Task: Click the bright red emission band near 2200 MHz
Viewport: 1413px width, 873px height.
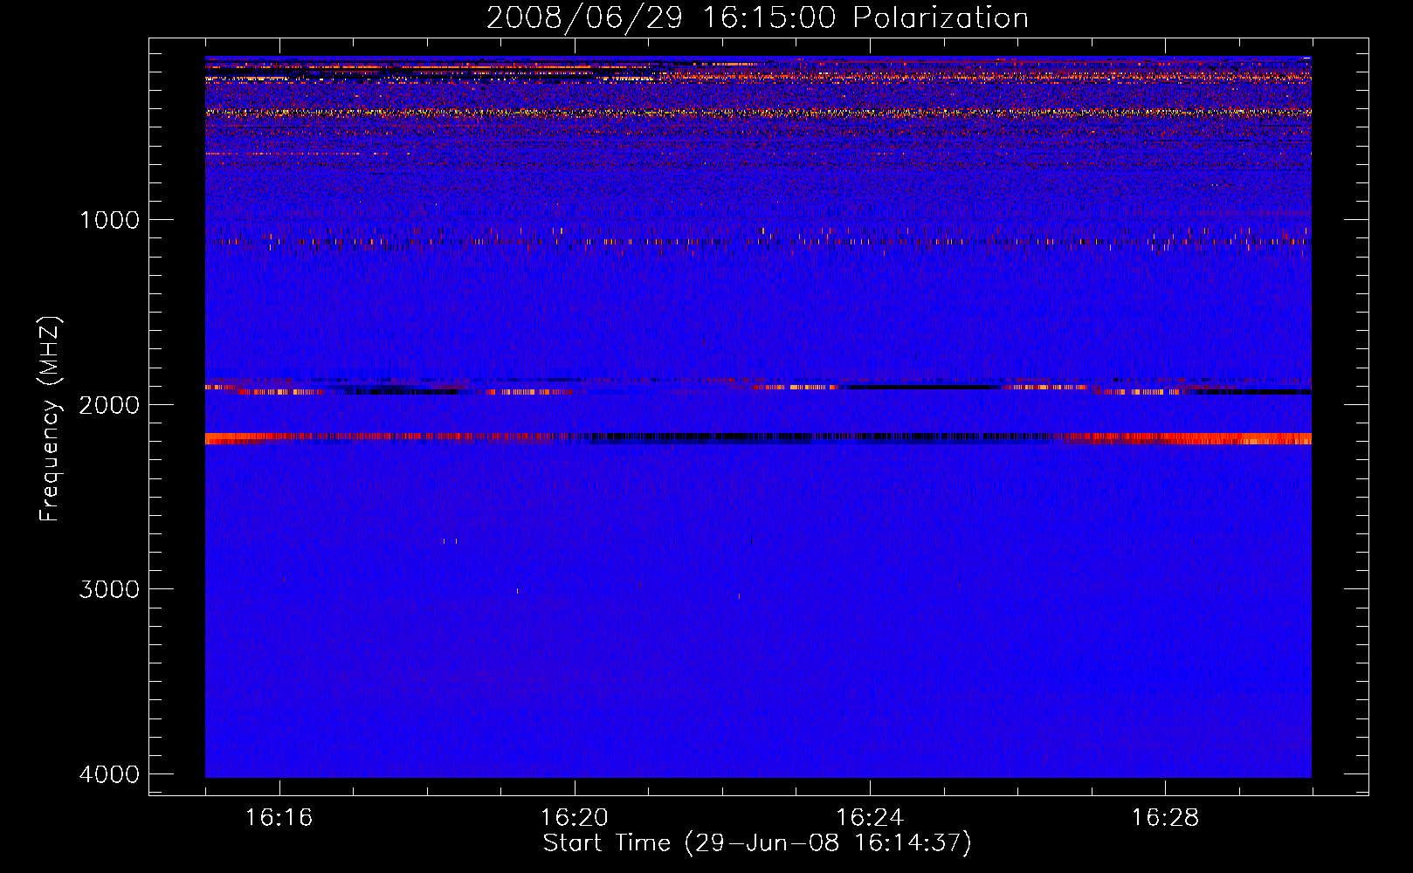Action: click(758, 438)
